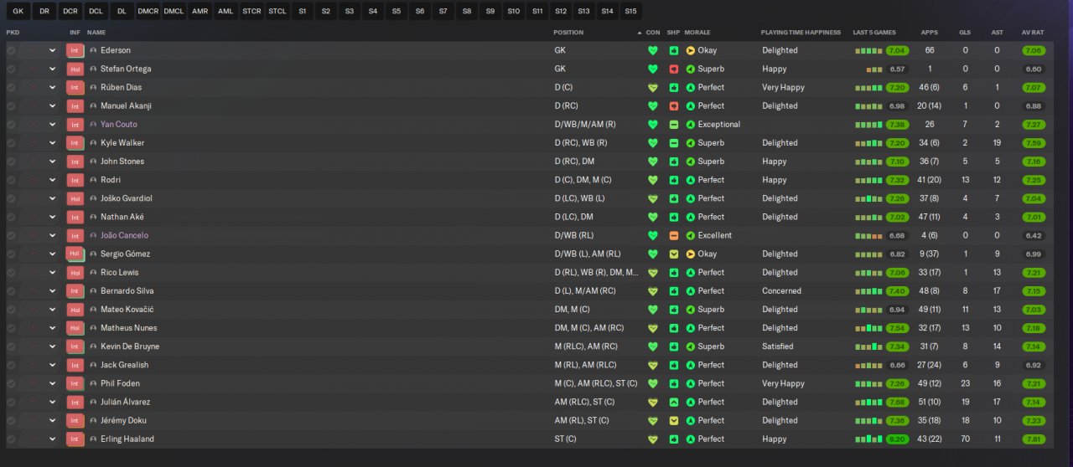Click Rúben Dias's condition heart icon
This screenshot has height=467, width=1073.
(653, 87)
